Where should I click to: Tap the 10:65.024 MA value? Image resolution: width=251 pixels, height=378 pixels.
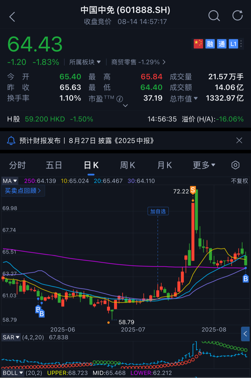click(x=75, y=181)
